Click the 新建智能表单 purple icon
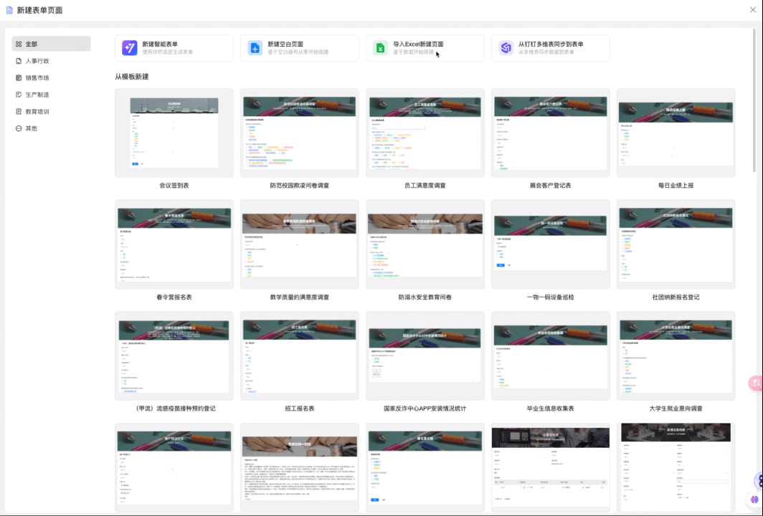Image resolution: width=763 pixels, height=516 pixels. pyautogui.click(x=129, y=48)
